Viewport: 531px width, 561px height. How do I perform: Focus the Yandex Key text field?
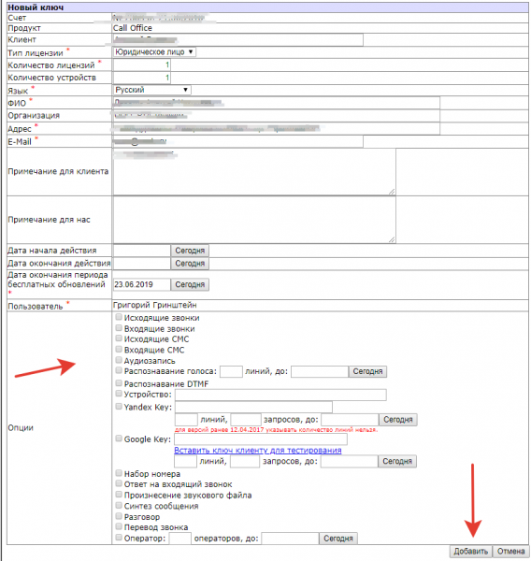coord(253,407)
